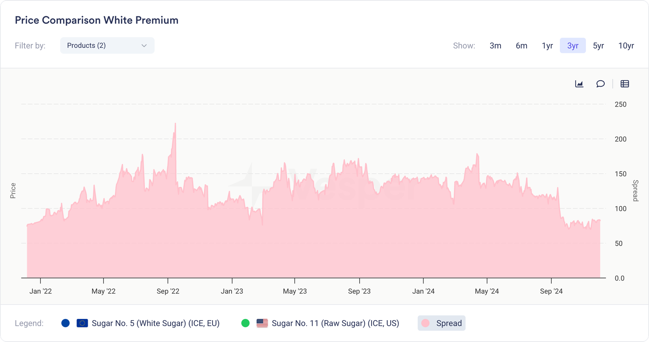Switch to the 5yr time range
The height and width of the screenshot is (342, 649).
point(598,46)
